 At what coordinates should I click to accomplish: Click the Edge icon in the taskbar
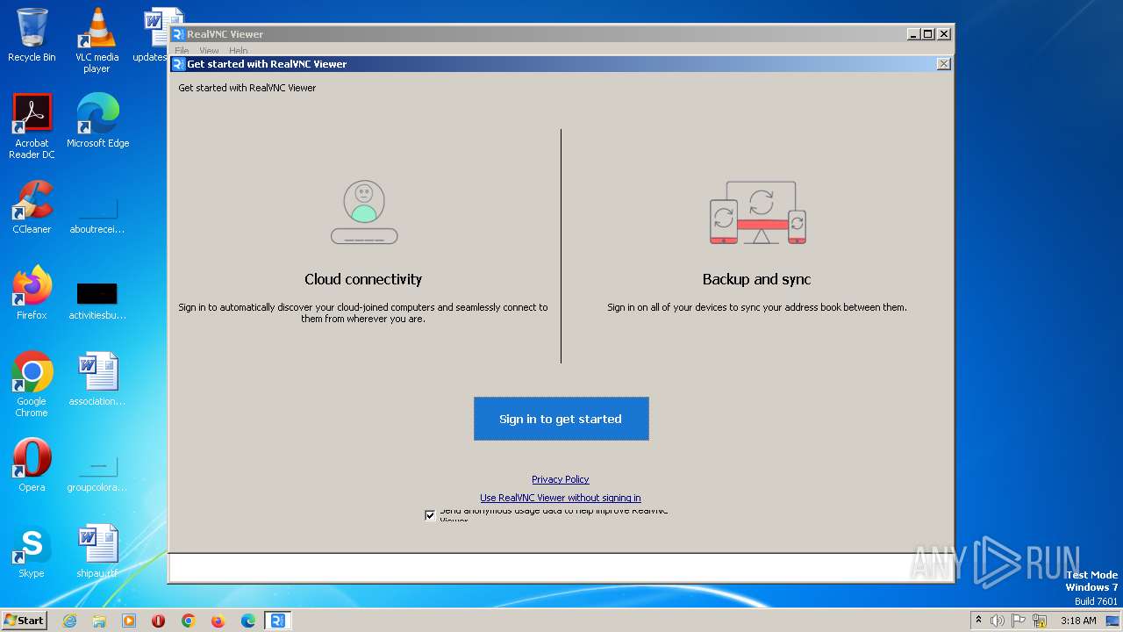pos(248,621)
